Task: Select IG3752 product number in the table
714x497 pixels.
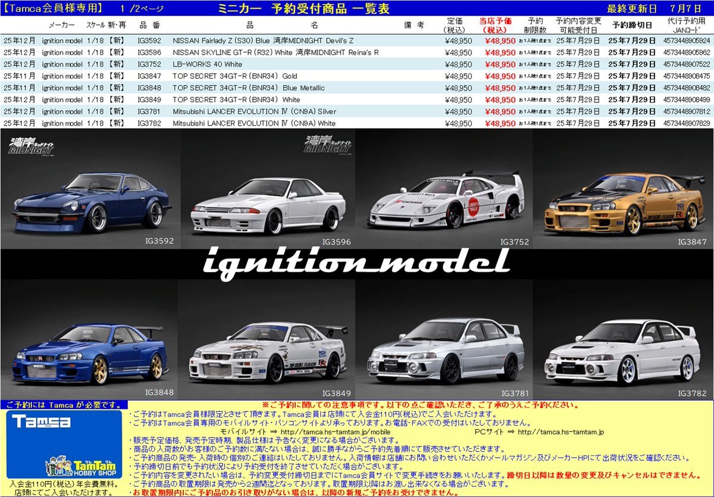Action: [x=149, y=64]
